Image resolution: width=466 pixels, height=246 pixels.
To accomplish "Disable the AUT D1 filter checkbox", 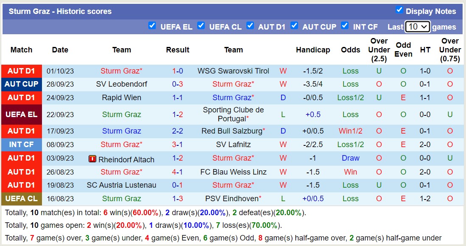I will tap(250, 25).
